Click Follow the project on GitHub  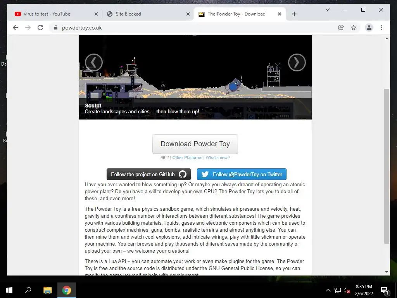[x=148, y=174]
